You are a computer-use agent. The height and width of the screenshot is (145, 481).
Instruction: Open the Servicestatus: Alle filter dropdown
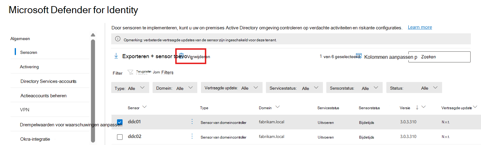click(294, 88)
